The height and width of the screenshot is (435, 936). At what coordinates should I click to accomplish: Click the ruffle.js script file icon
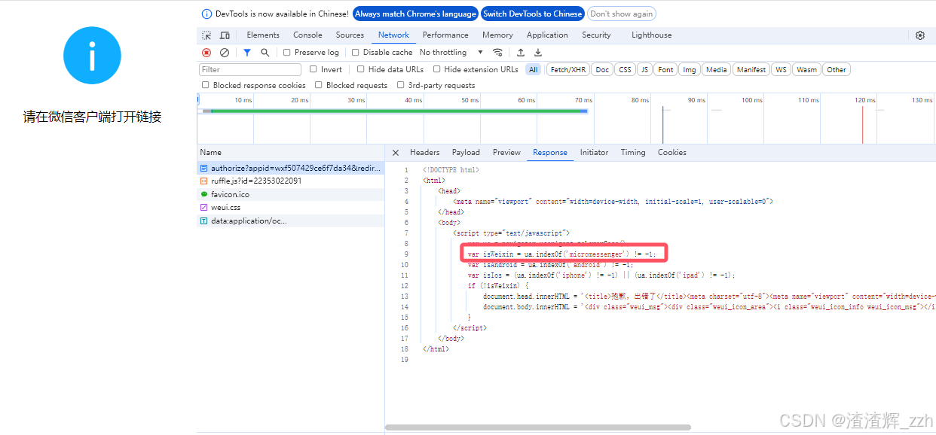pyautogui.click(x=203, y=181)
